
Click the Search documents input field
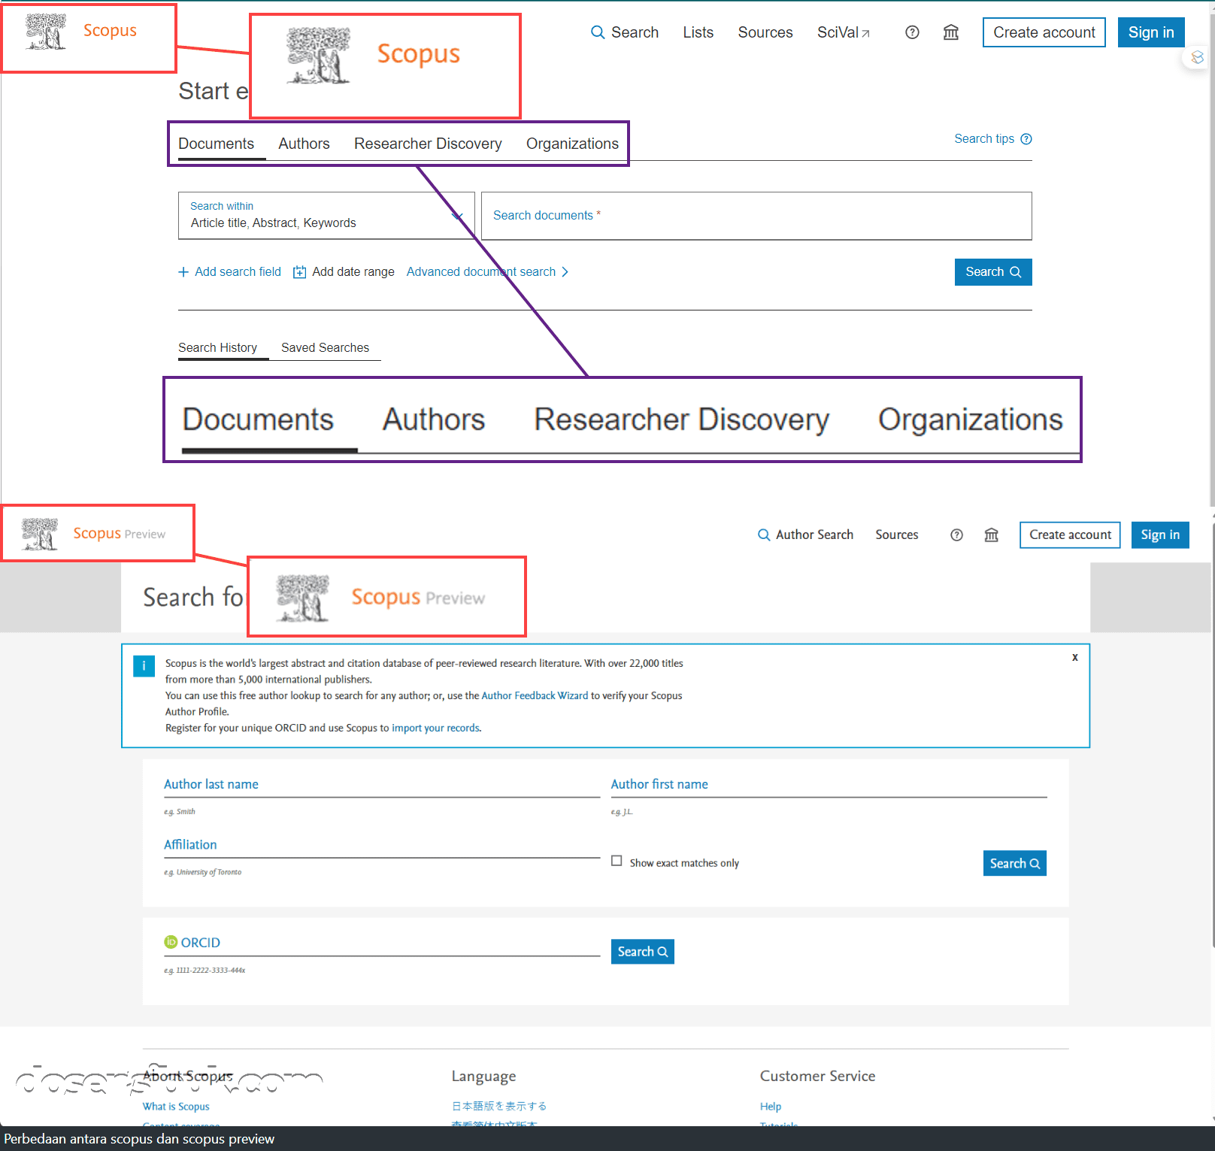(x=756, y=216)
